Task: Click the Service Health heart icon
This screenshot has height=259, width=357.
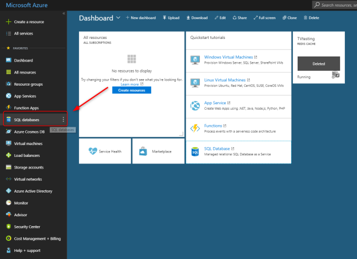Action: tap(93, 151)
